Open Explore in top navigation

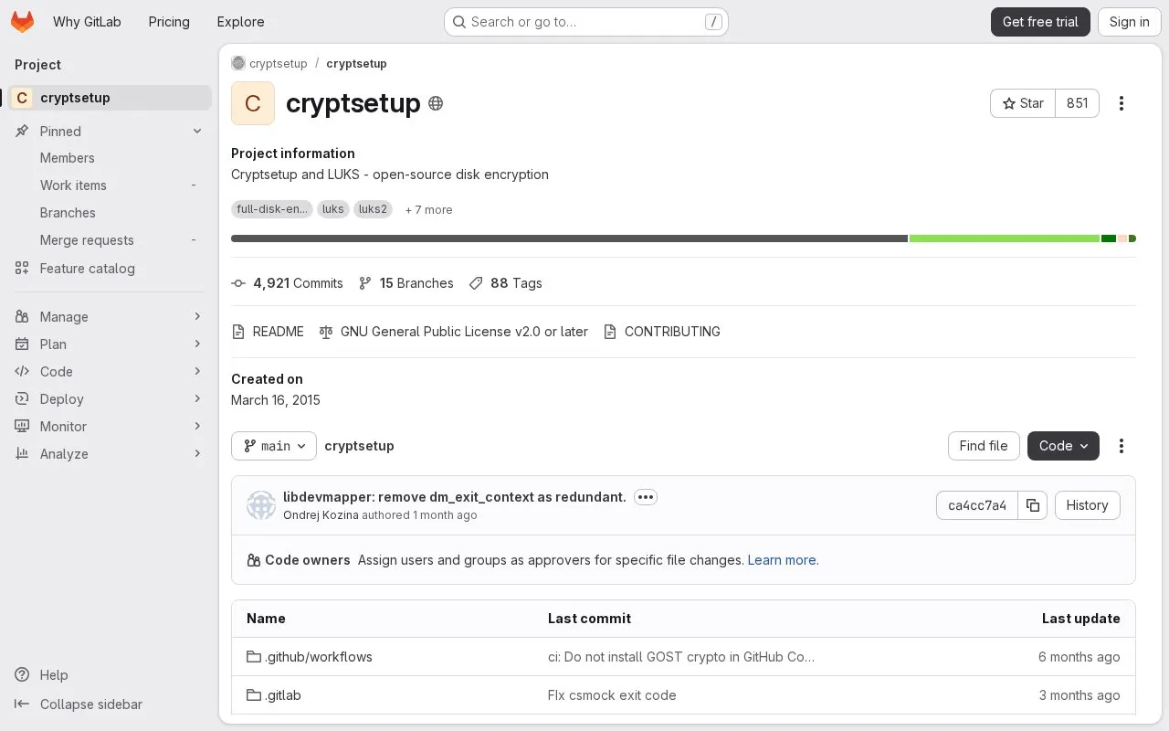241,22
